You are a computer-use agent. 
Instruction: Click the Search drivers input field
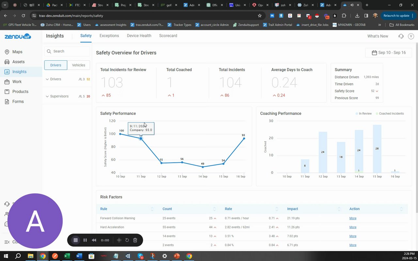click(67, 51)
